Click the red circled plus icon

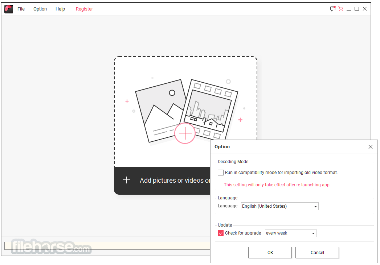(185, 133)
